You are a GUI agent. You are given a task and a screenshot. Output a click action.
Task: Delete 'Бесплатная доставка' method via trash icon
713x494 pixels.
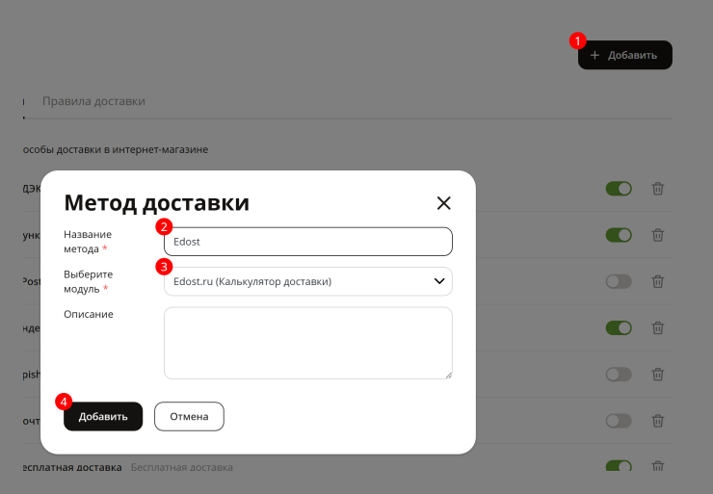point(657,466)
